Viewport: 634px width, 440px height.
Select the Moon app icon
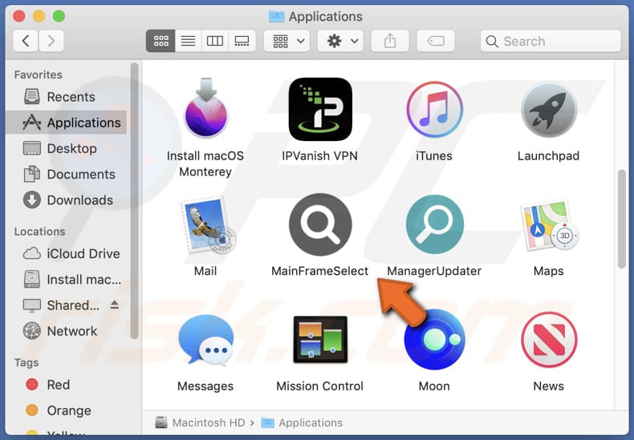pyautogui.click(x=435, y=340)
